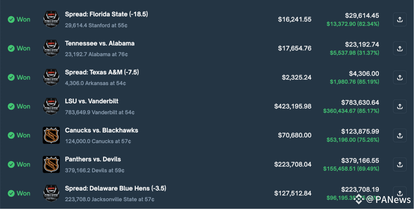This screenshot has width=414, height=209.
Task: Open the Panthers vs. Devils market title
Action: click(93, 159)
